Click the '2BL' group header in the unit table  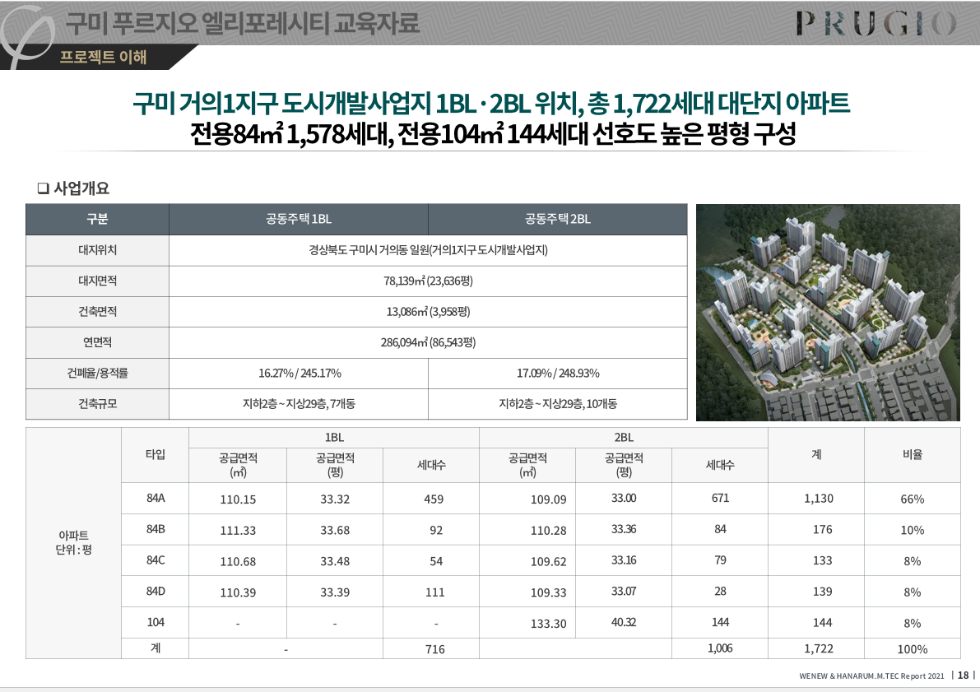623,438
